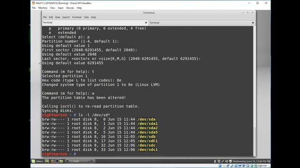
Task: Open VirtualBox View menu
Action: pos(52,8)
